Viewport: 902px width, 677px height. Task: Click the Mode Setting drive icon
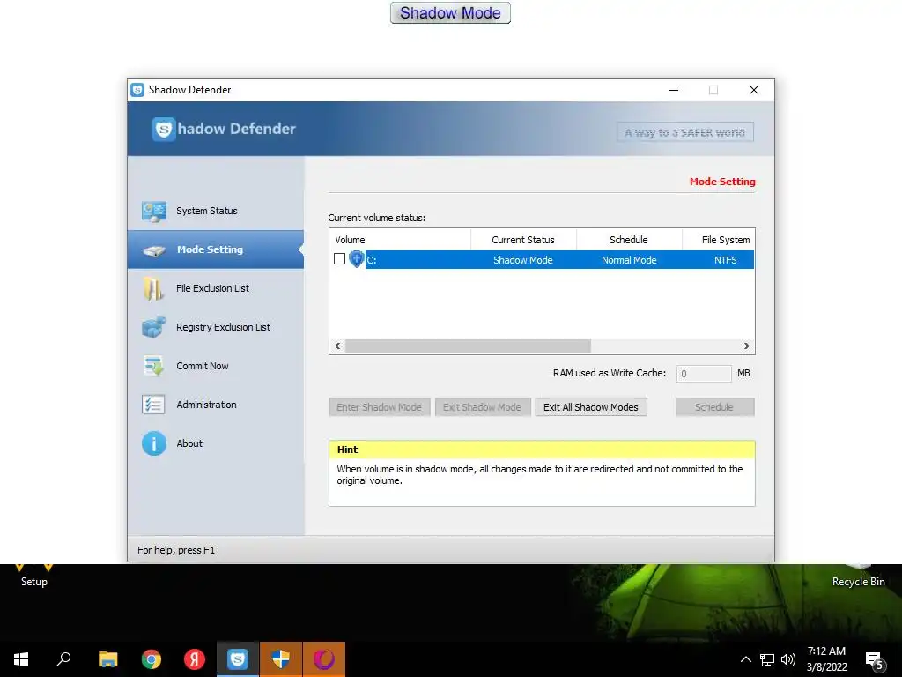154,250
